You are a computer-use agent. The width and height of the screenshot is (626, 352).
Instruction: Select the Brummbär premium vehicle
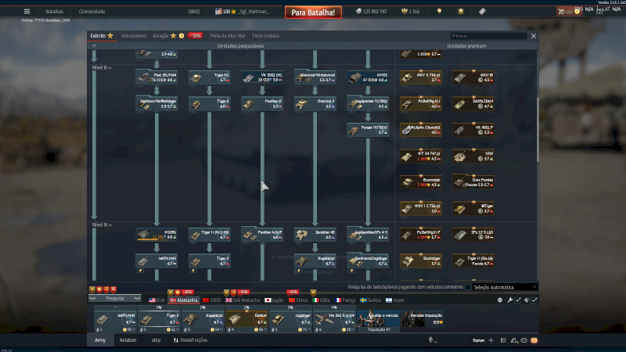(x=420, y=182)
